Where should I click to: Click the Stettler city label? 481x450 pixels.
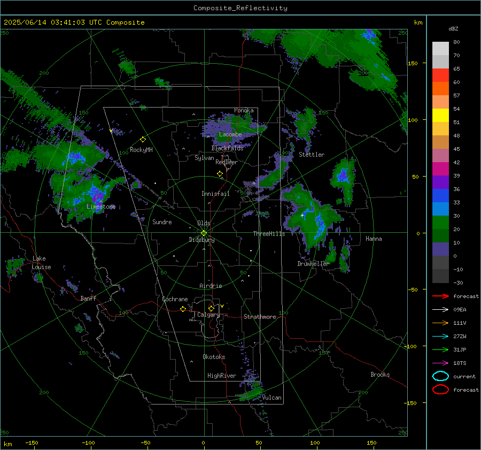pyautogui.click(x=312, y=155)
